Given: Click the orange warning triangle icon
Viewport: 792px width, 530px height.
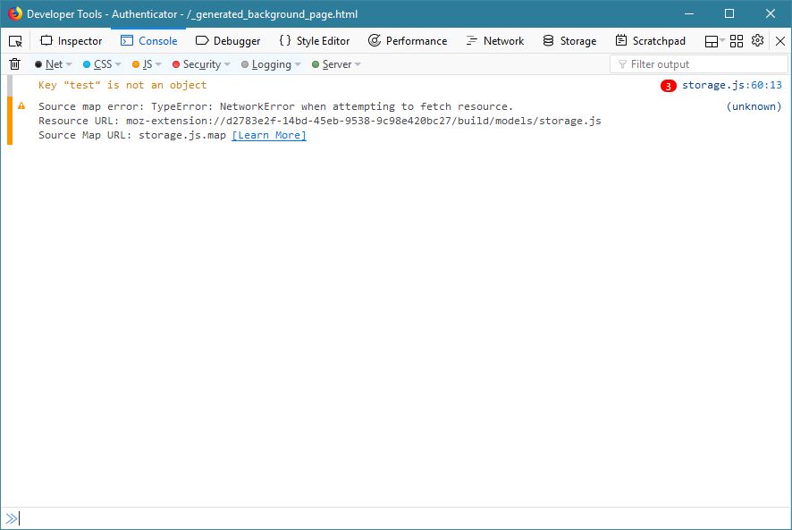Looking at the screenshot, I should click(x=21, y=105).
